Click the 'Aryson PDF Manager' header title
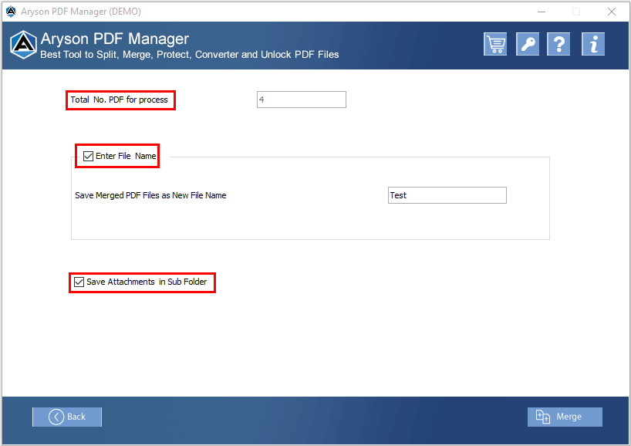 coord(115,39)
